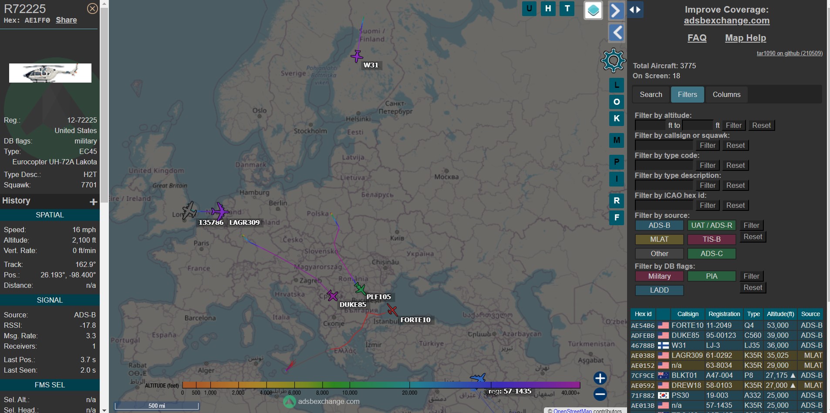
Task: Open the FAQ link
Action: [x=697, y=38]
